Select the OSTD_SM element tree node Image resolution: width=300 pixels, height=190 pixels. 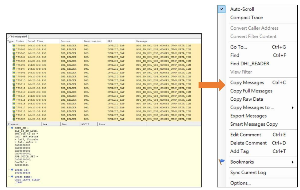pos(21,128)
